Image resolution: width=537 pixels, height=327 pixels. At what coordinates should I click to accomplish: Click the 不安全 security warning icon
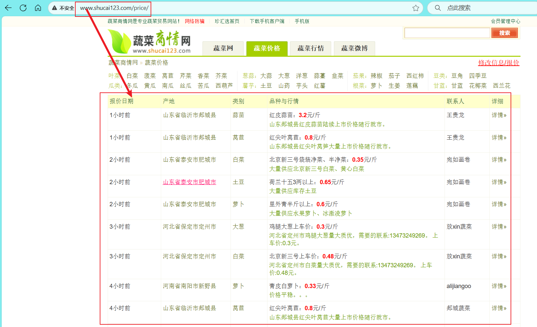pos(54,8)
